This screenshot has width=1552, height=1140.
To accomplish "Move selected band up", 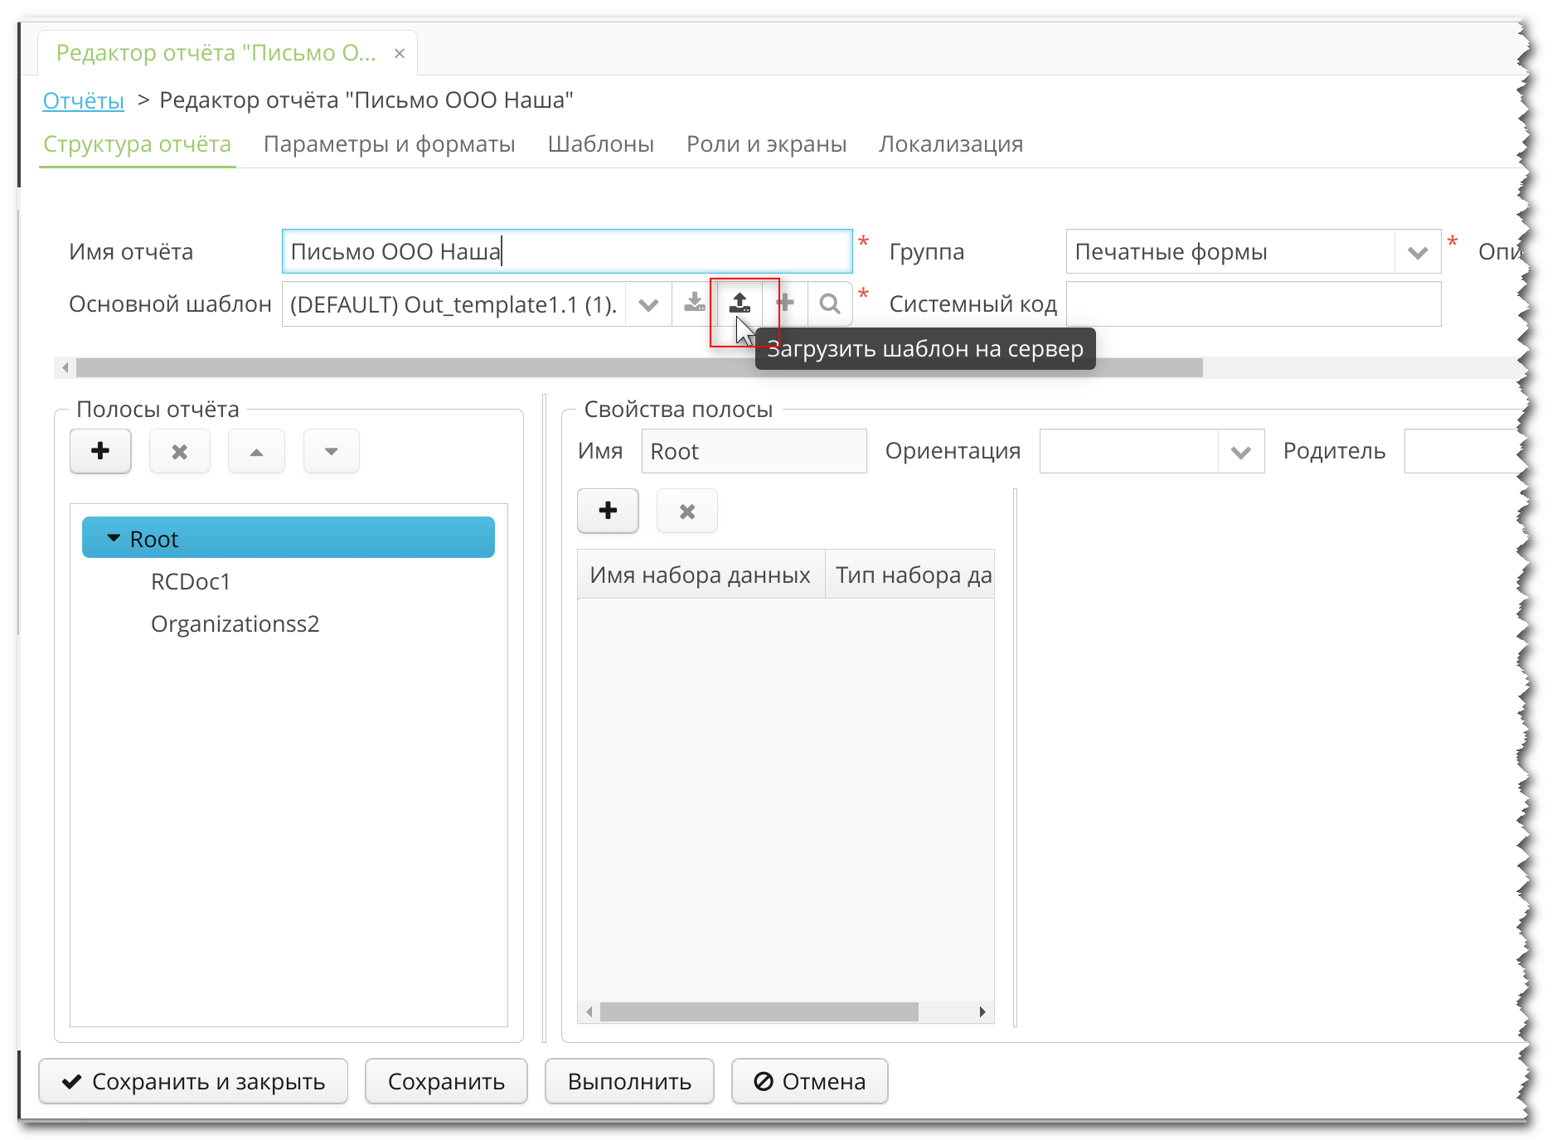I will (255, 451).
